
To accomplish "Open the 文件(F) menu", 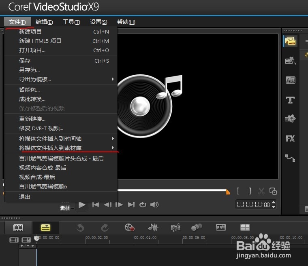I will (17, 22).
